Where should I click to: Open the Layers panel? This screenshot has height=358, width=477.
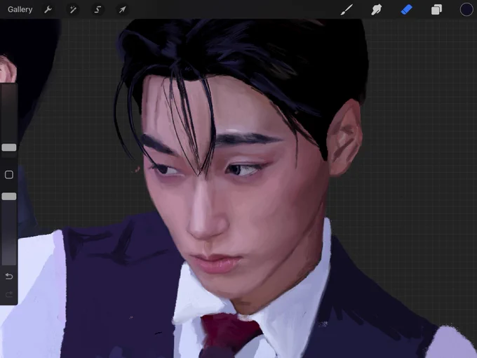436,9
